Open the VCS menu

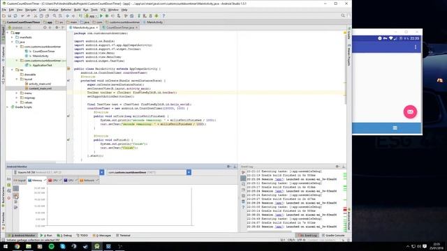click(x=103, y=10)
